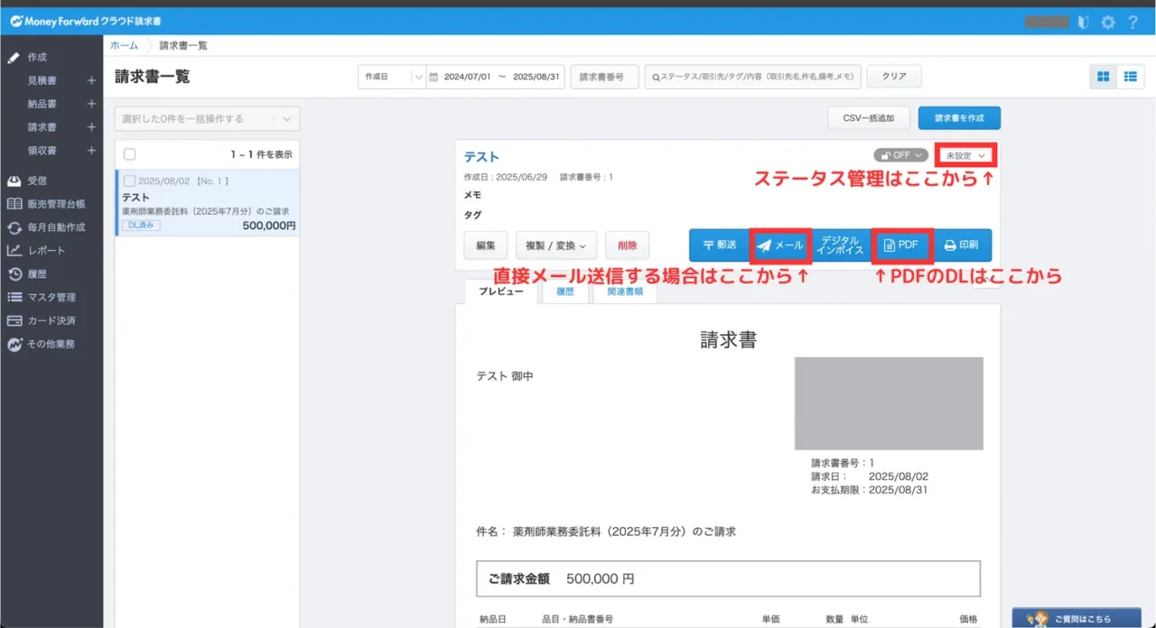The image size is (1156, 628).
Task: Switch to list view icon
Action: coord(1130,77)
